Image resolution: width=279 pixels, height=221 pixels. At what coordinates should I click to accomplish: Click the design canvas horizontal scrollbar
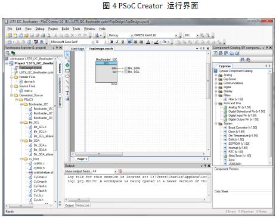[138, 154]
